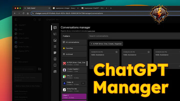Close the Hello Saeed tab
Image resolution: width=180 pixels, height=101 pixels.
pos(49,8)
